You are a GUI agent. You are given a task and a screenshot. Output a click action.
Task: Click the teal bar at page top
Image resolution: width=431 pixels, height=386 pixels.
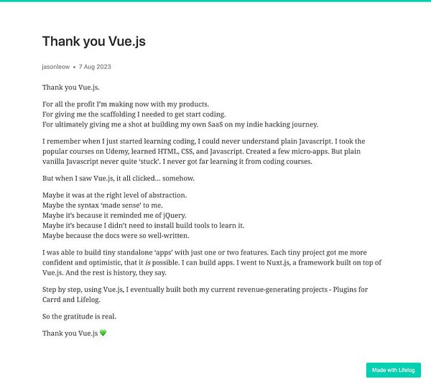point(215,1)
